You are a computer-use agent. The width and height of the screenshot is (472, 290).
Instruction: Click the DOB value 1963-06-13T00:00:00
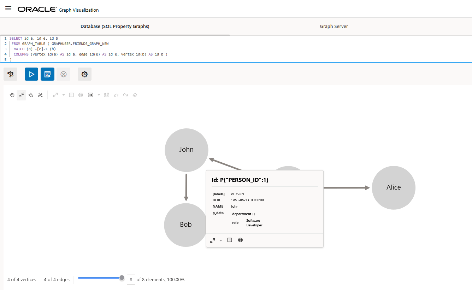[247, 200]
